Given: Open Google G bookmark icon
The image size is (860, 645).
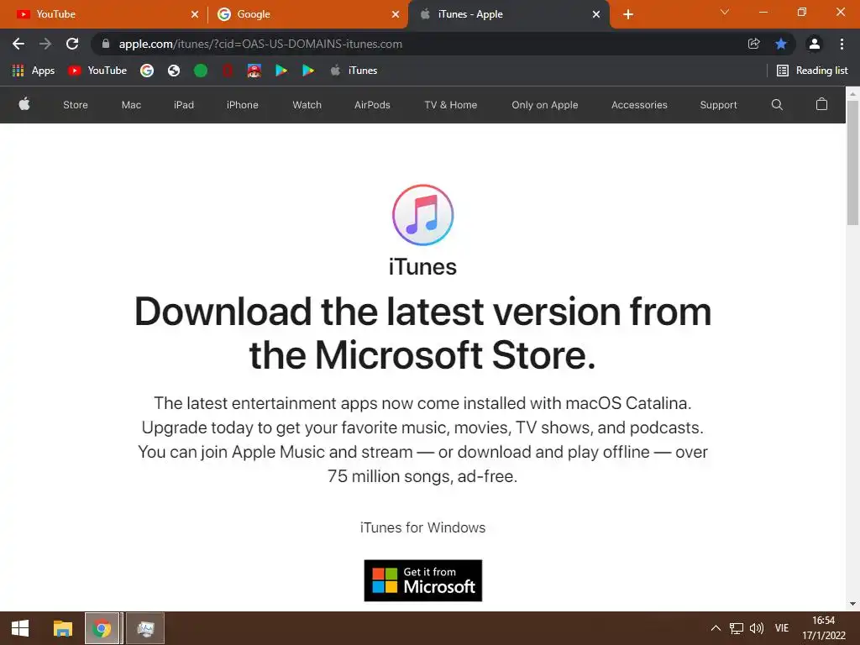Looking at the screenshot, I should 146,71.
